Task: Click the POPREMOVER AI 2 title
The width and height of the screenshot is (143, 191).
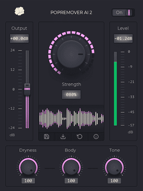Action: click(71, 12)
